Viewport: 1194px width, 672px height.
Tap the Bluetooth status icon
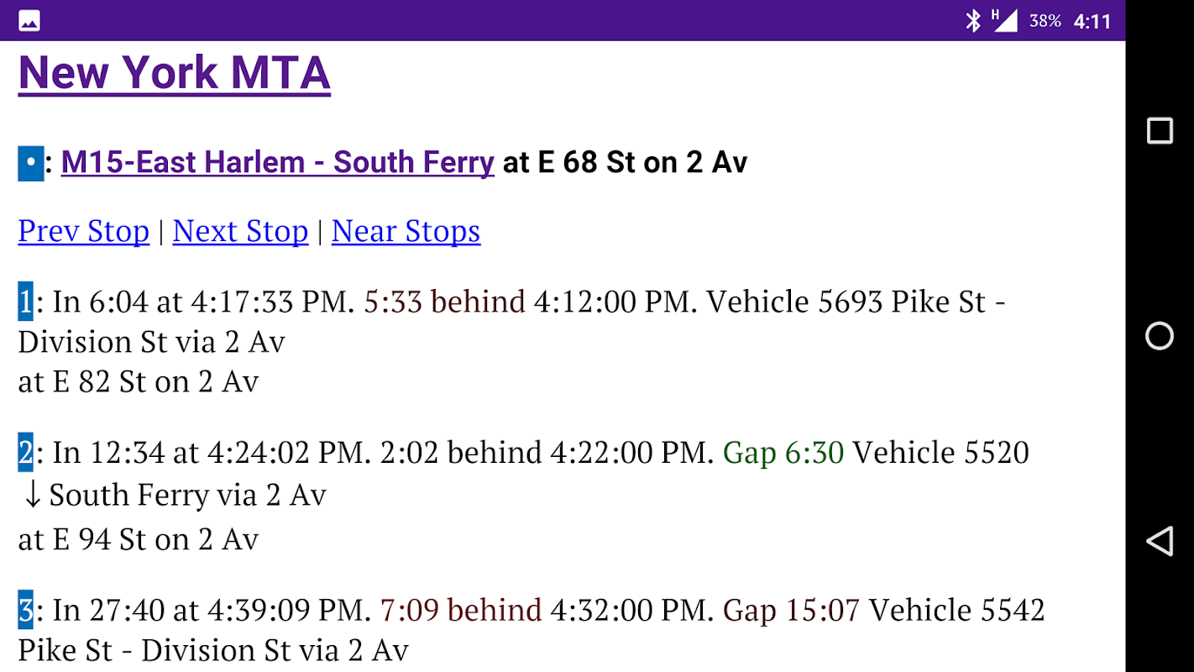(x=973, y=21)
